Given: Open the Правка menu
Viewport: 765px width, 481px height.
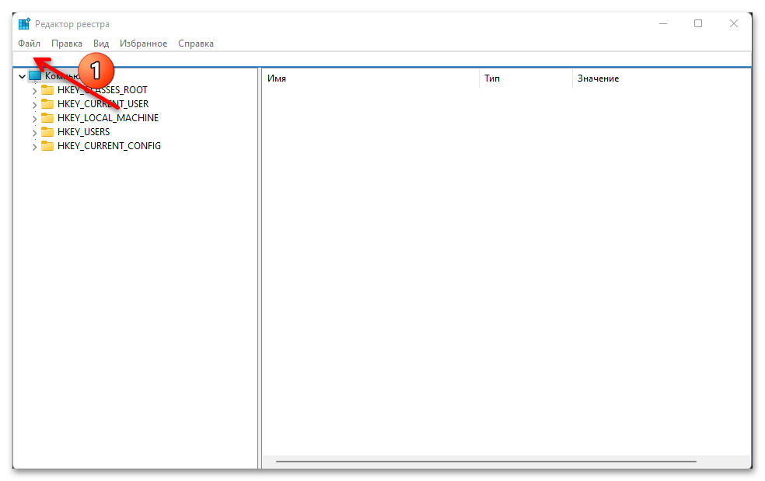Looking at the screenshot, I should click(x=67, y=44).
